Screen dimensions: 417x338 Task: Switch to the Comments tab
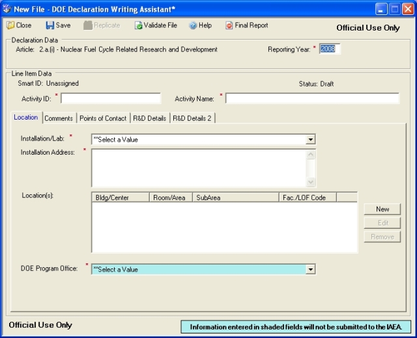click(x=59, y=118)
